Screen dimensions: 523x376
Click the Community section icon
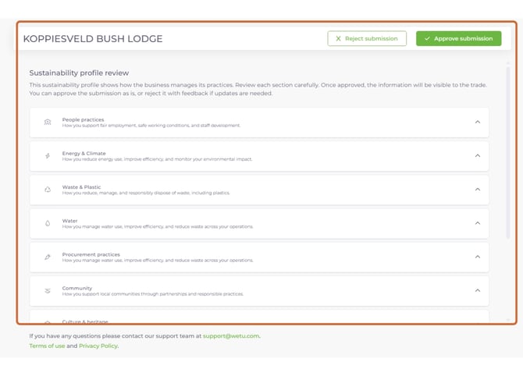48,291
